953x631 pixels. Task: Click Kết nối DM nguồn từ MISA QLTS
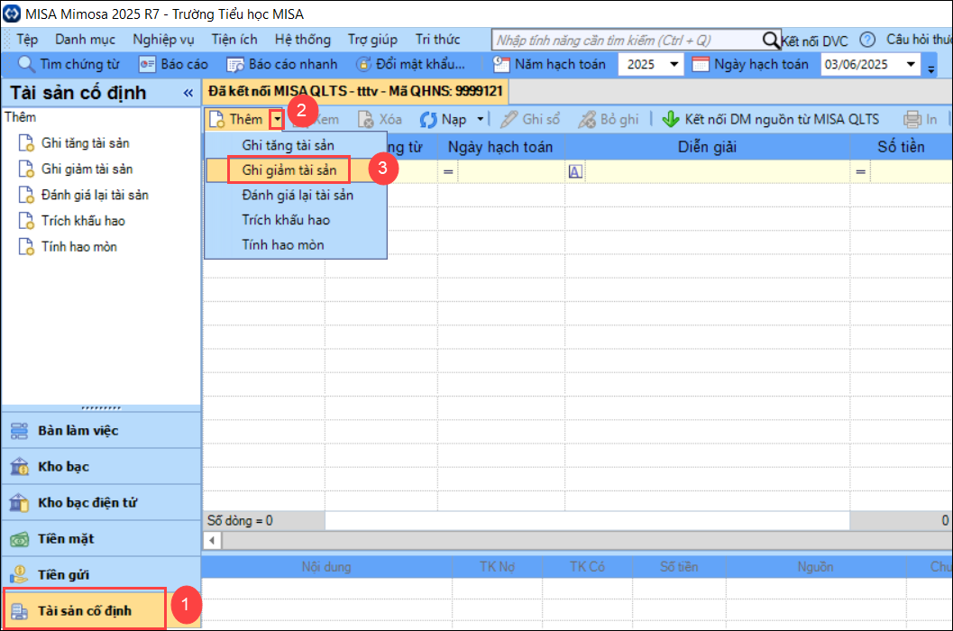(x=770, y=119)
